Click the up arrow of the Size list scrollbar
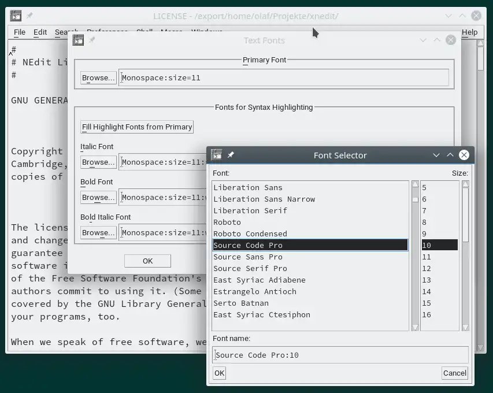493x393 pixels. tap(465, 184)
